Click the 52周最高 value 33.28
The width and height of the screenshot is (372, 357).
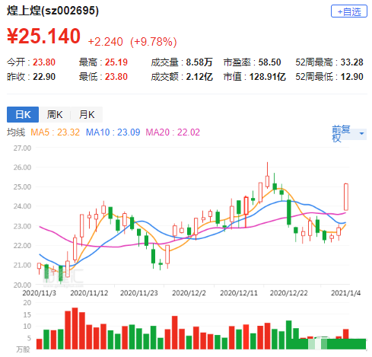351,62
